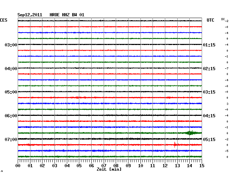Click the Zeit [min] axis title
Viewport: 230px width, 175px height.
pos(109,169)
